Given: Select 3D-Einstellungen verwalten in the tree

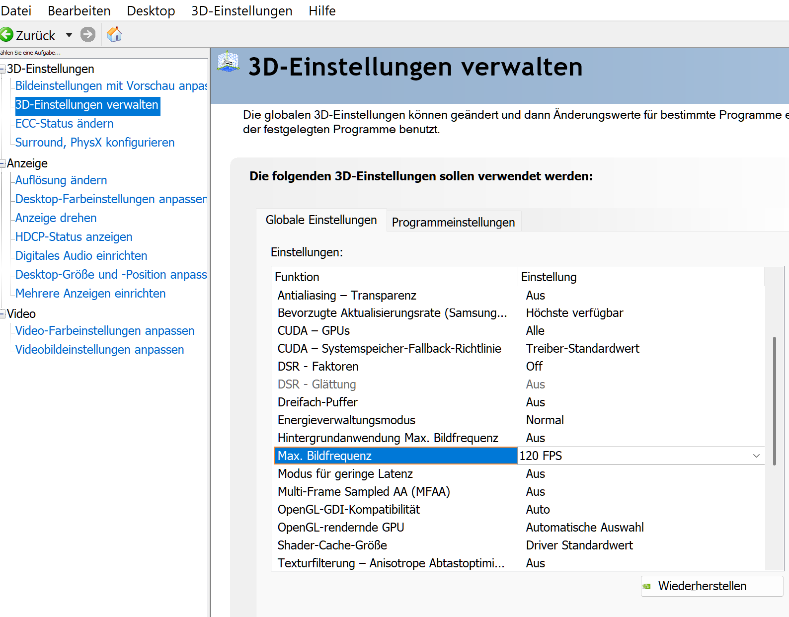Looking at the screenshot, I should tap(87, 105).
